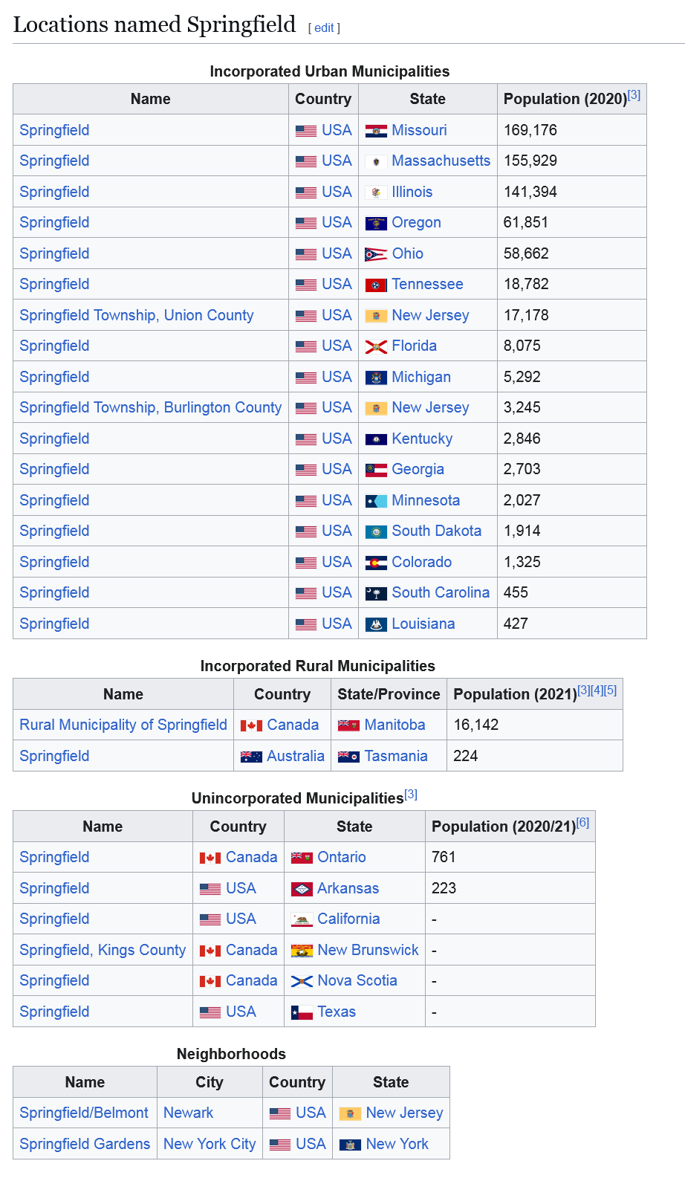Open Springfield Township, Union County link
The image size is (685, 1184).
[x=137, y=315]
